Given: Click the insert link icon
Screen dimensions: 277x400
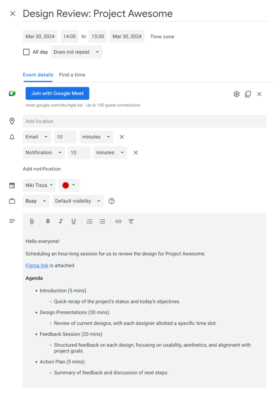Looking at the screenshot, I should tap(118, 221).
